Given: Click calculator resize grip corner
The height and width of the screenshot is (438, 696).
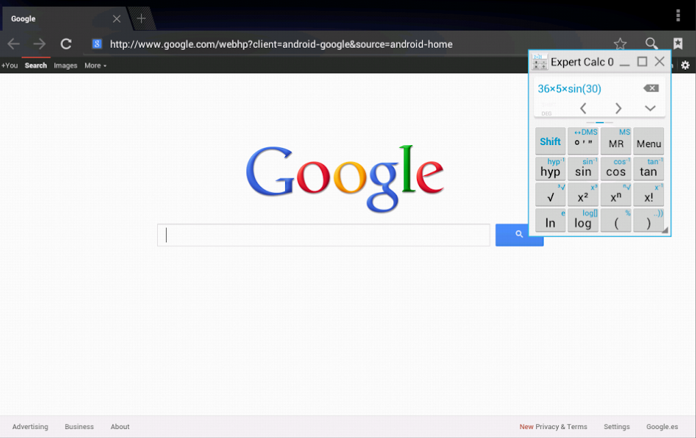Looking at the screenshot, I should pyautogui.click(x=665, y=230).
